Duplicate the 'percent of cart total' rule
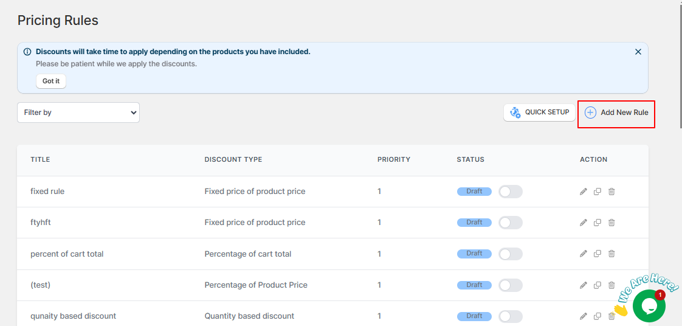This screenshot has width=682, height=326. tap(597, 253)
